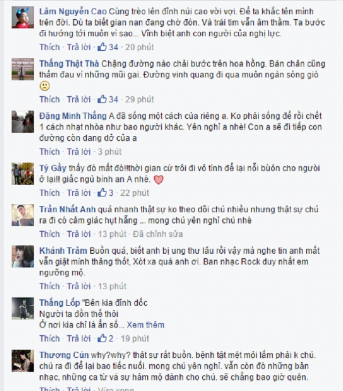Open Thương Cún's avatar image
343x391 pixels.
coord(23,361)
